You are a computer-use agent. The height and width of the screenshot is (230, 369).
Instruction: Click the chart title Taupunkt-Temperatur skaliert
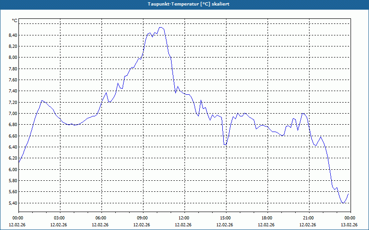189,4
